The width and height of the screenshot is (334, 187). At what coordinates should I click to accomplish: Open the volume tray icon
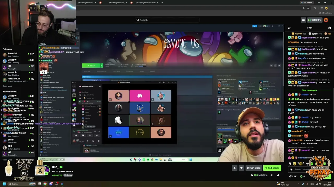(320, 184)
